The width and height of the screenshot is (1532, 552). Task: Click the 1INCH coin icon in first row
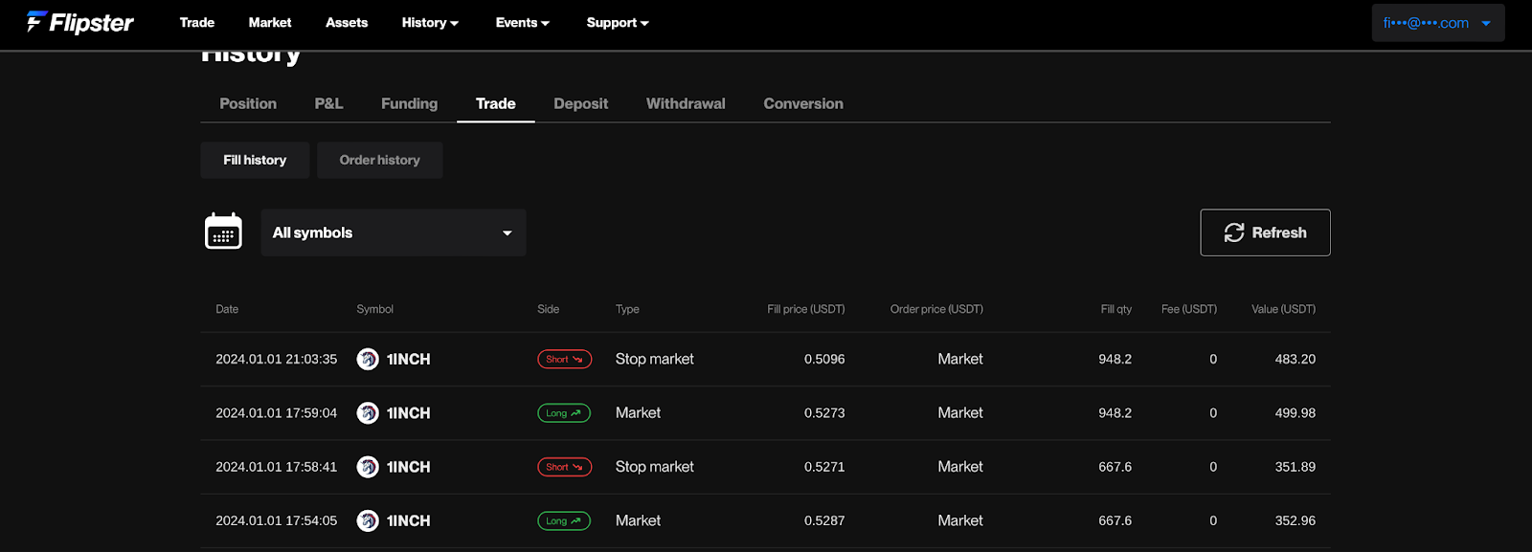[368, 359]
